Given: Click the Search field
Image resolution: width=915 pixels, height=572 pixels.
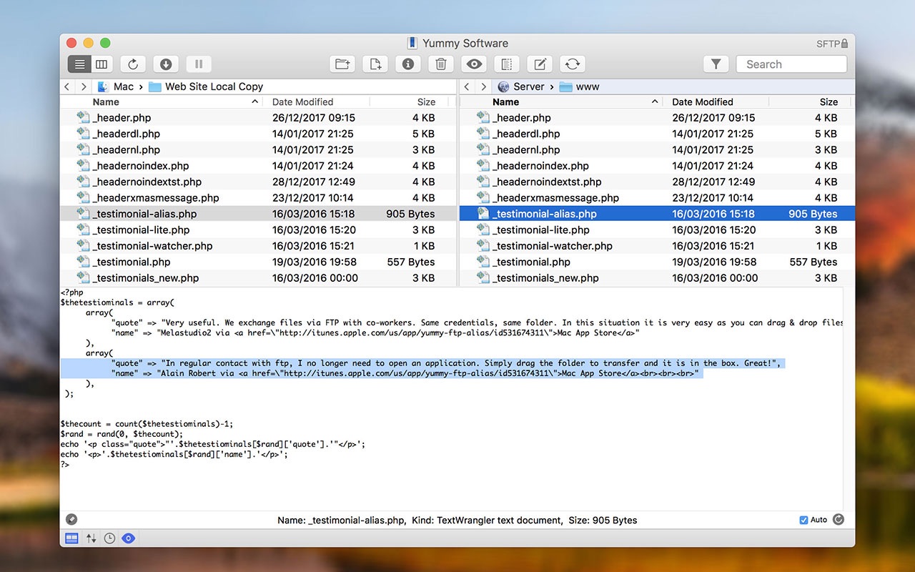Looking at the screenshot, I should click(791, 64).
